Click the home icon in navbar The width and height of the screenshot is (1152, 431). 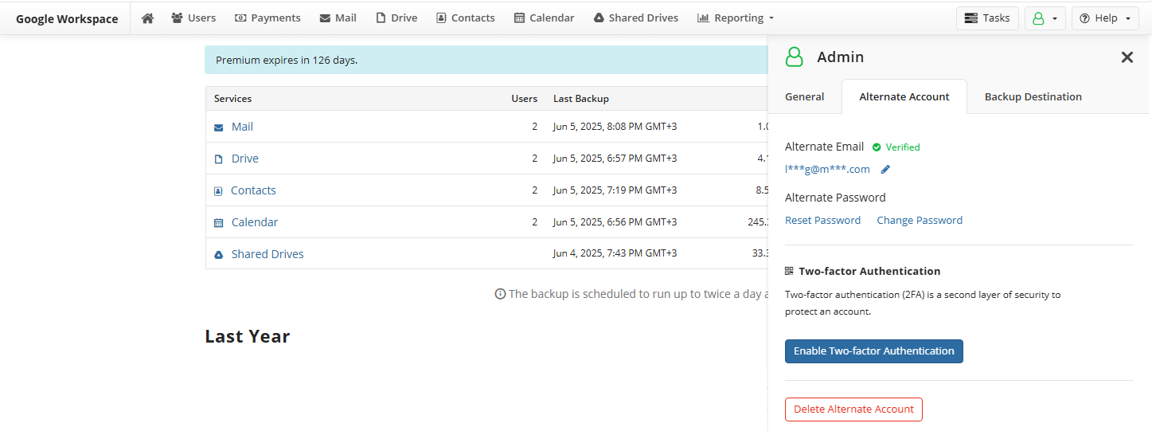click(147, 18)
